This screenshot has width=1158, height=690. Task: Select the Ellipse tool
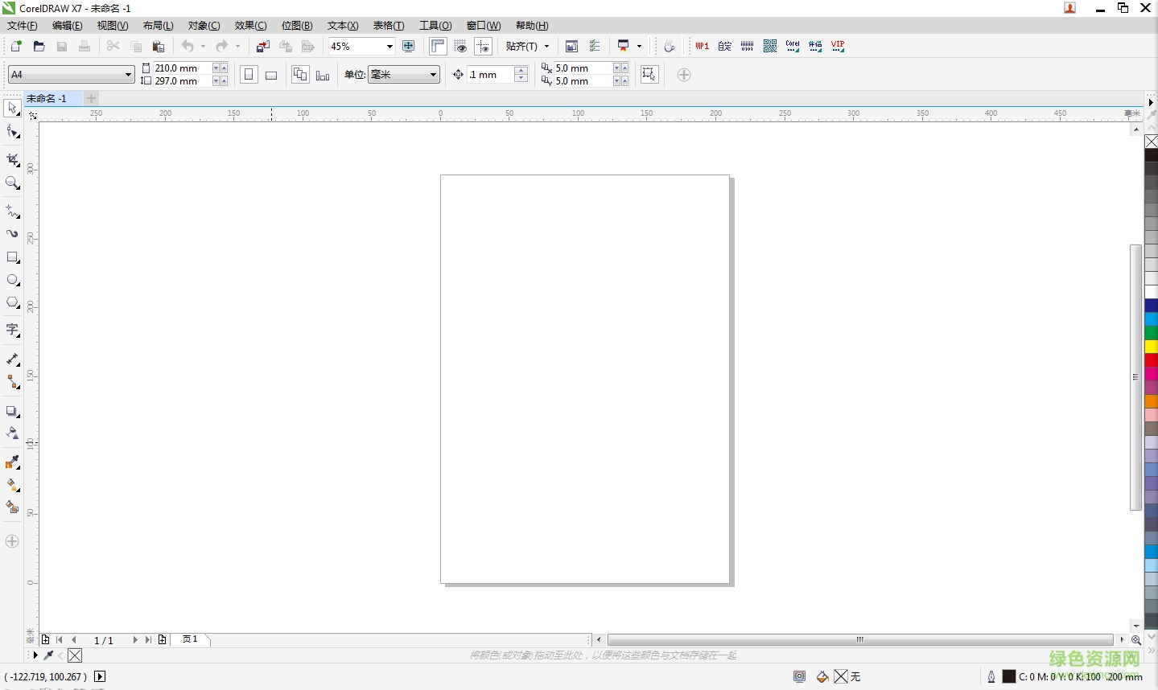[x=13, y=277]
